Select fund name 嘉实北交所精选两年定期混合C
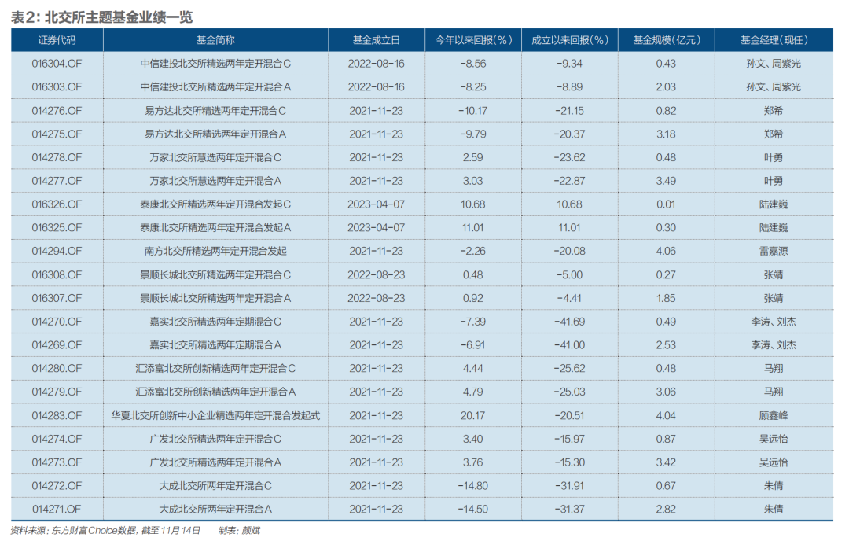849x541 pixels. pos(215,322)
